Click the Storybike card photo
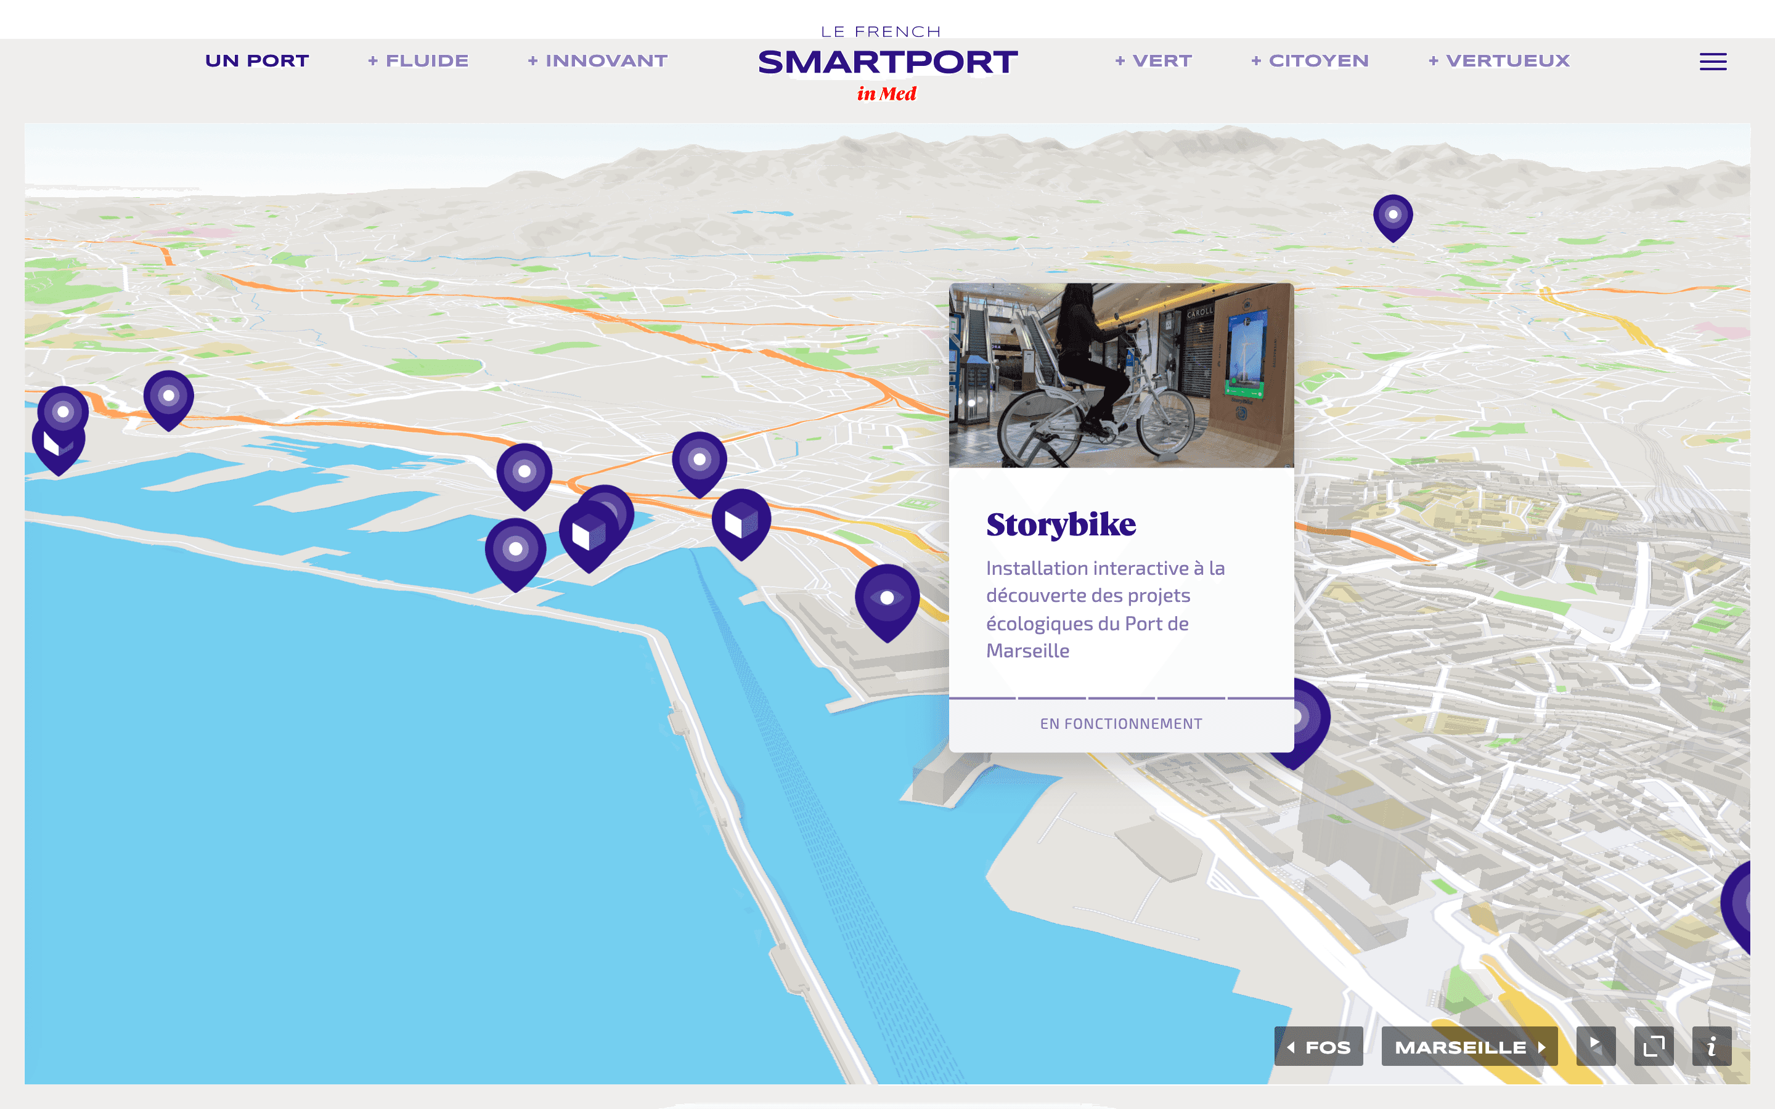The height and width of the screenshot is (1109, 1775). click(1120, 375)
